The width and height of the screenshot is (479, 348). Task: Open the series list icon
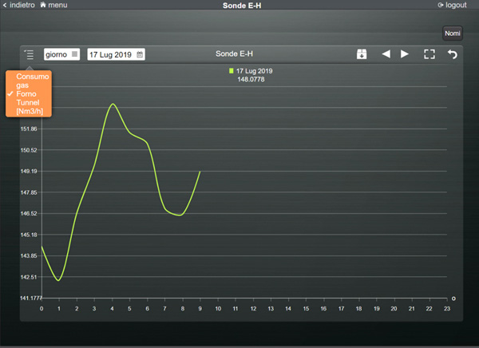coord(29,54)
